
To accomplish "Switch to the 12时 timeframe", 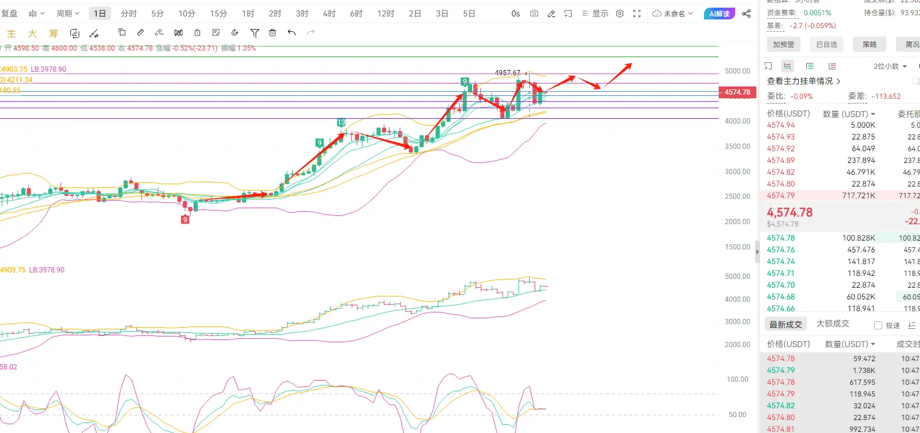I will coord(386,14).
